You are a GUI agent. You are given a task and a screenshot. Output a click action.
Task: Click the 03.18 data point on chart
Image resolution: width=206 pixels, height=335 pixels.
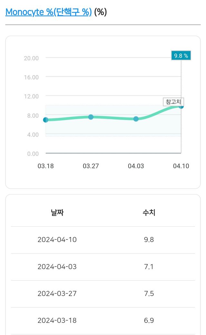click(46, 120)
